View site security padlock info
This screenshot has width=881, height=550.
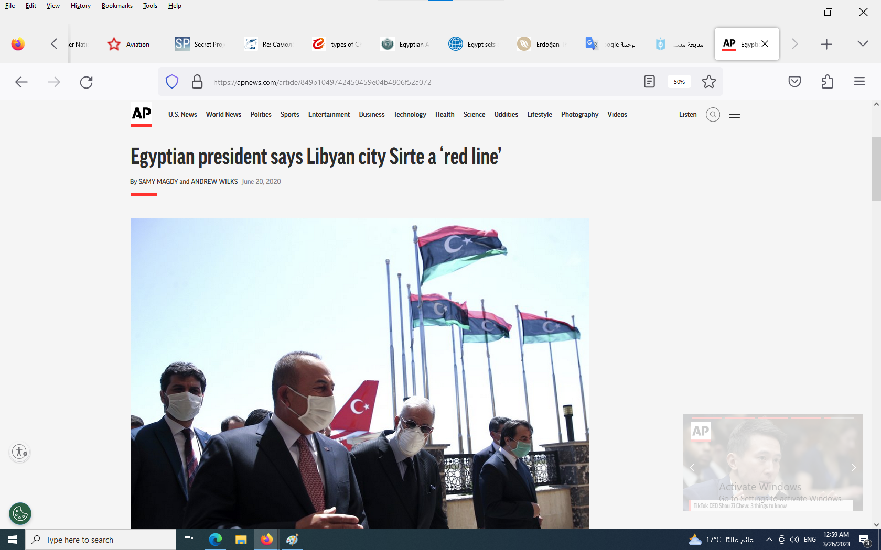[197, 82]
